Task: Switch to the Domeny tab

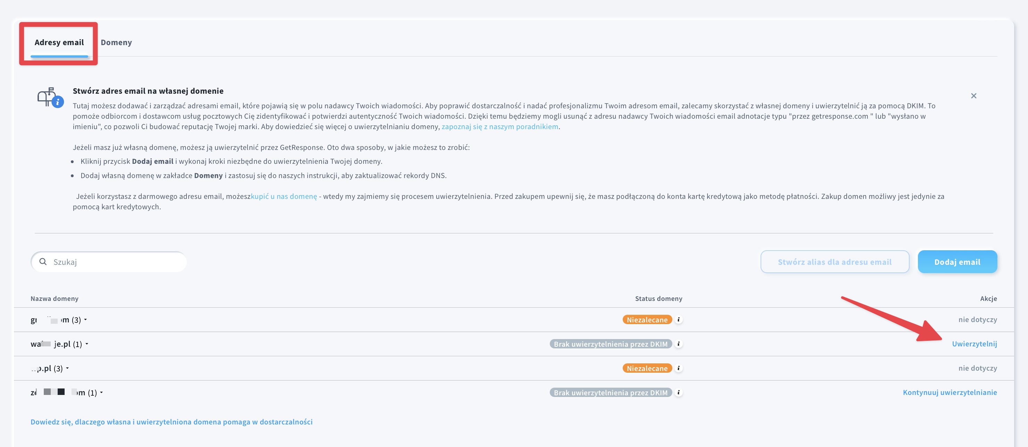Action: (x=116, y=42)
